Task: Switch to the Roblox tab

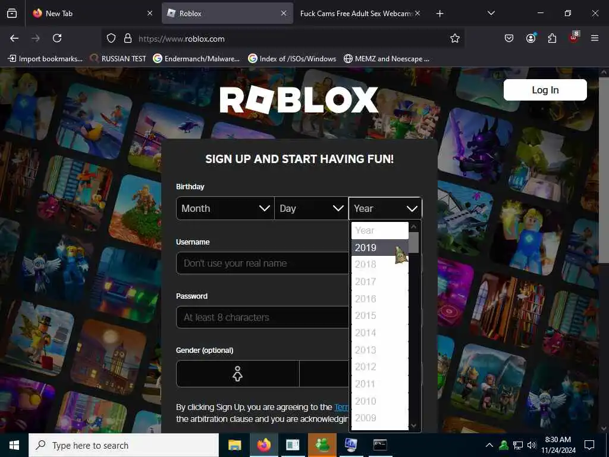Action: pos(227,13)
